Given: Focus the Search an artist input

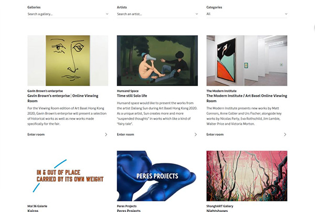Looking at the screenshot, I should click(x=152, y=14).
